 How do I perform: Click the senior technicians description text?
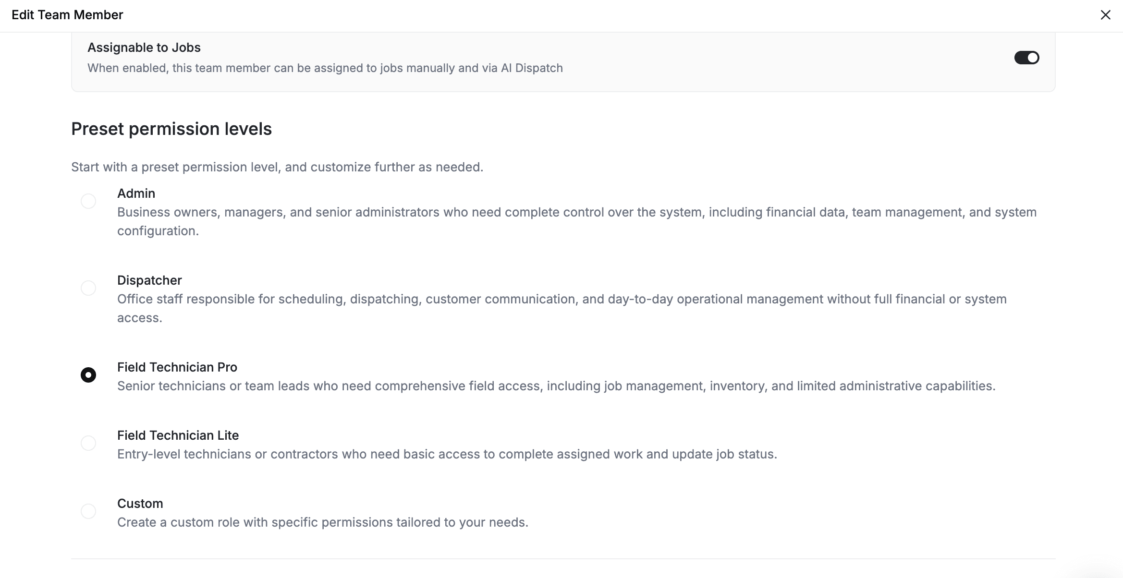556,386
